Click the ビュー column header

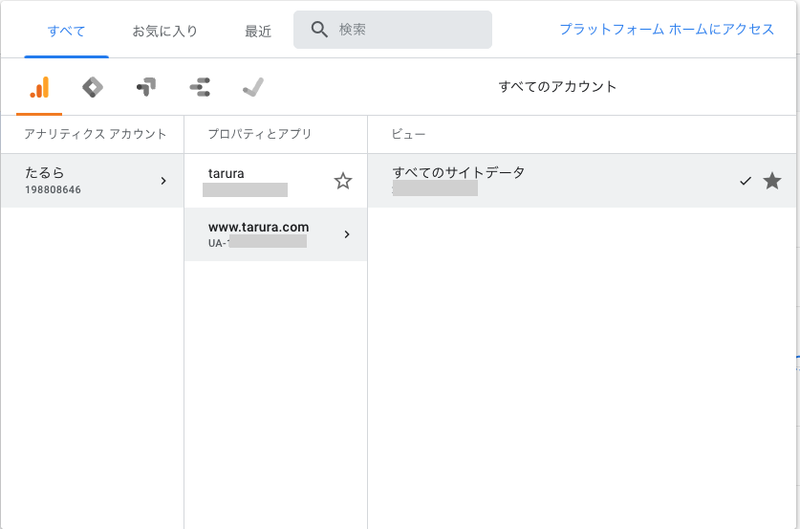408,134
